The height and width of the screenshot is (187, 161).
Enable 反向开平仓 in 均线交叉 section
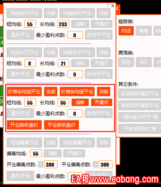coord(99,74)
